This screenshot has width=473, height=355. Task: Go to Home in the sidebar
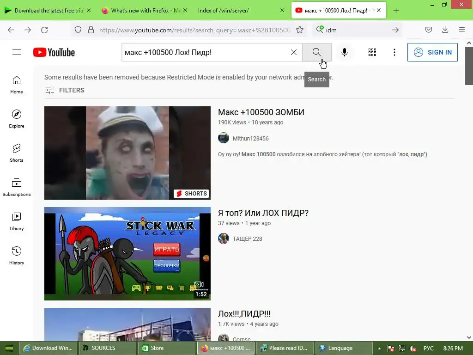pos(17,85)
